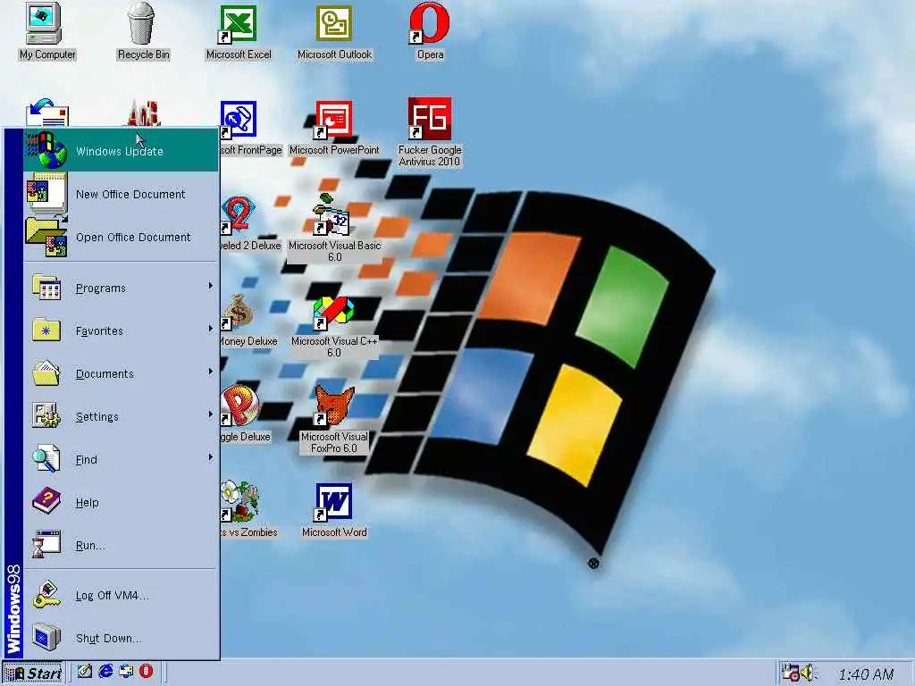Expand the Documents submenu
The height and width of the screenshot is (686, 915).
click(x=121, y=373)
